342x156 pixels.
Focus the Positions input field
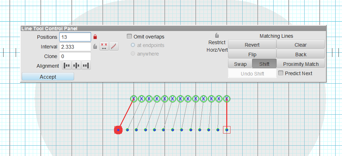[75, 37]
